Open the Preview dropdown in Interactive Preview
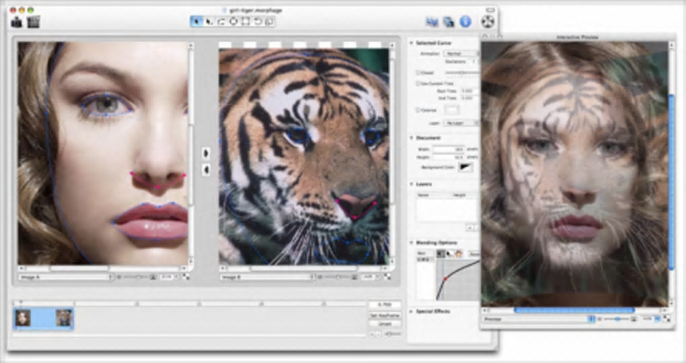Image resolution: width=686 pixels, height=363 pixels. pos(539,320)
